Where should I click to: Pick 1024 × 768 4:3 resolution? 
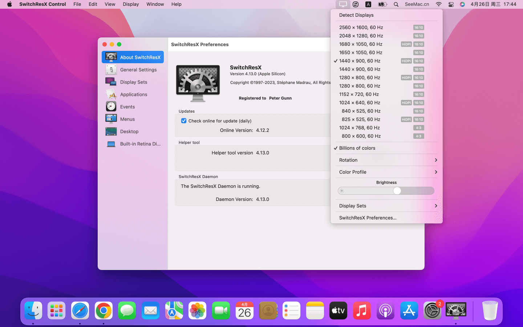[386, 128]
